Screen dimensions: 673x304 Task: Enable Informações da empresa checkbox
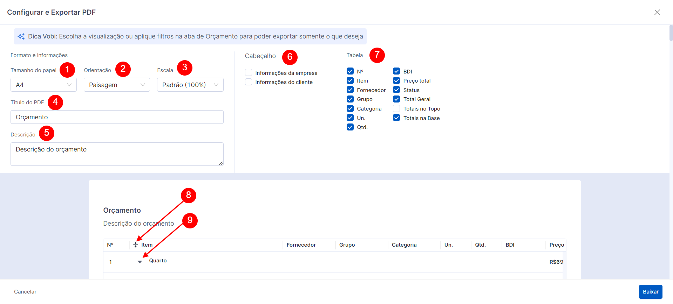[249, 73]
